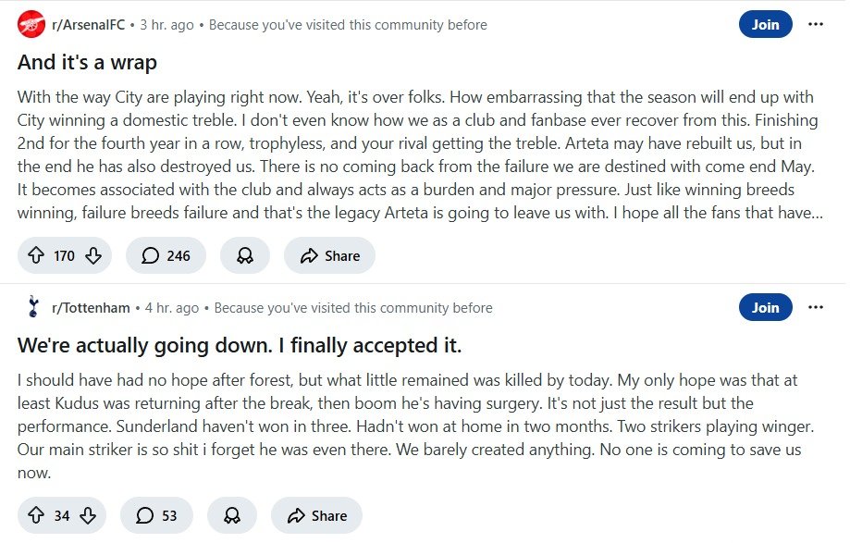Viewport: 850px width, 543px height.
Task: Join the r/ArsenalFC community
Action: coord(765,25)
